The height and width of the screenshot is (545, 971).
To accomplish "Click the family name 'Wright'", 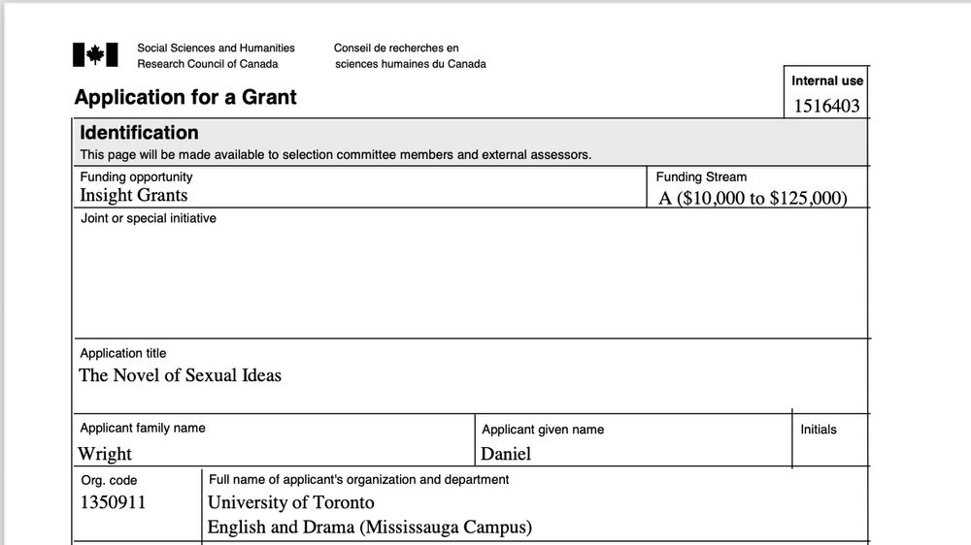I will pos(105,454).
